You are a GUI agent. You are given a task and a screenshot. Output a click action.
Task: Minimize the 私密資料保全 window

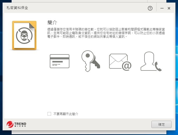[162, 8]
